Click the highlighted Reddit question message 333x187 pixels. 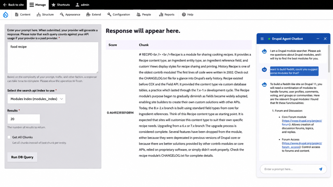pos(294,71)
